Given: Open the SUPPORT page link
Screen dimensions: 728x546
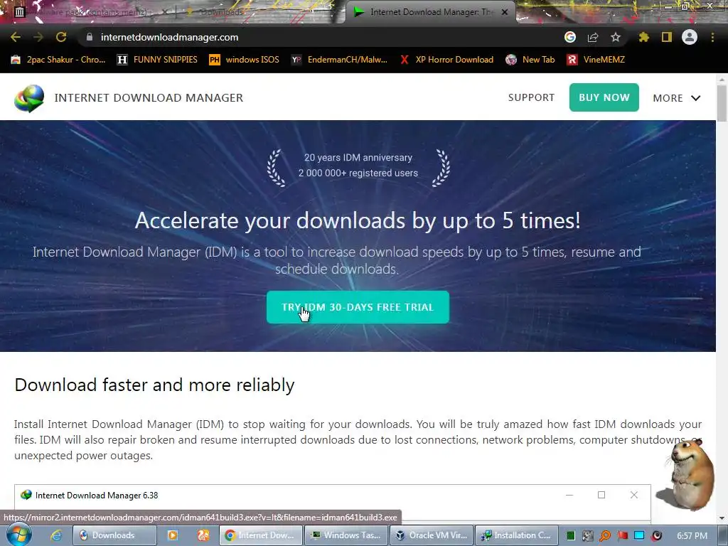Looking at the screenshot, I should click(x=531, y=97).
